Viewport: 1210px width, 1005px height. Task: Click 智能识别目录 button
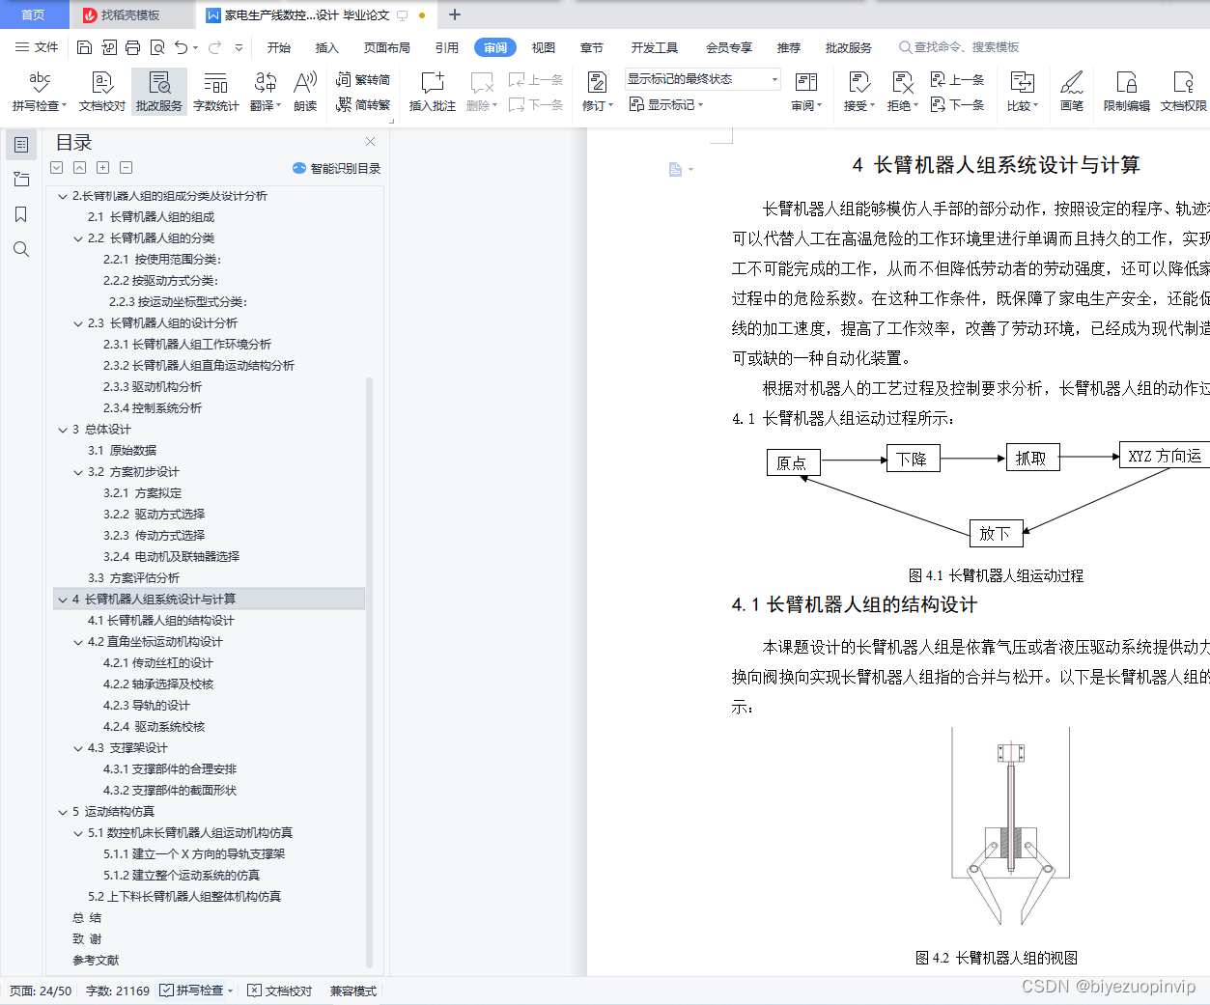[x=336, y=168]
